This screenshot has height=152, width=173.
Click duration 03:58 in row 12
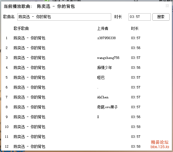pos(136,146)
